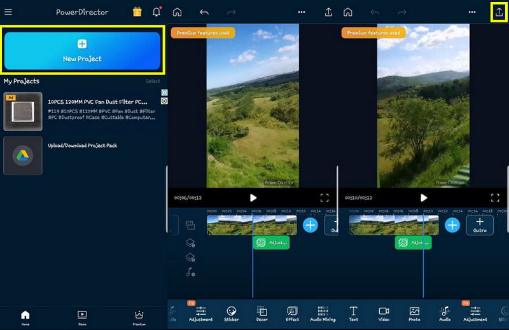Play the preview in the middle editor
This screenshot has height=330, width=509.
pos(253,198)
